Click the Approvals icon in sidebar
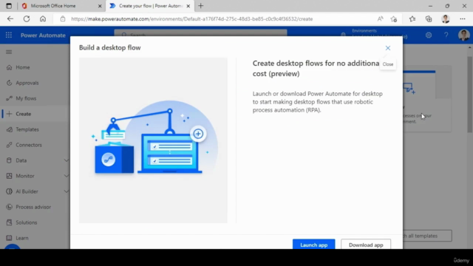Screen dimensions: 473x266 coord(9,83)
